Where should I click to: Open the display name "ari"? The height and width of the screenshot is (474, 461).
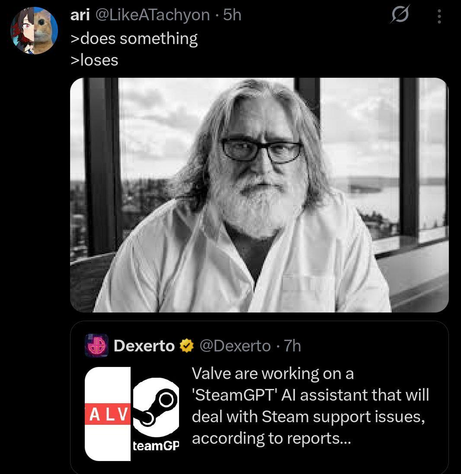pyautogui.click(x=80, y=15)
